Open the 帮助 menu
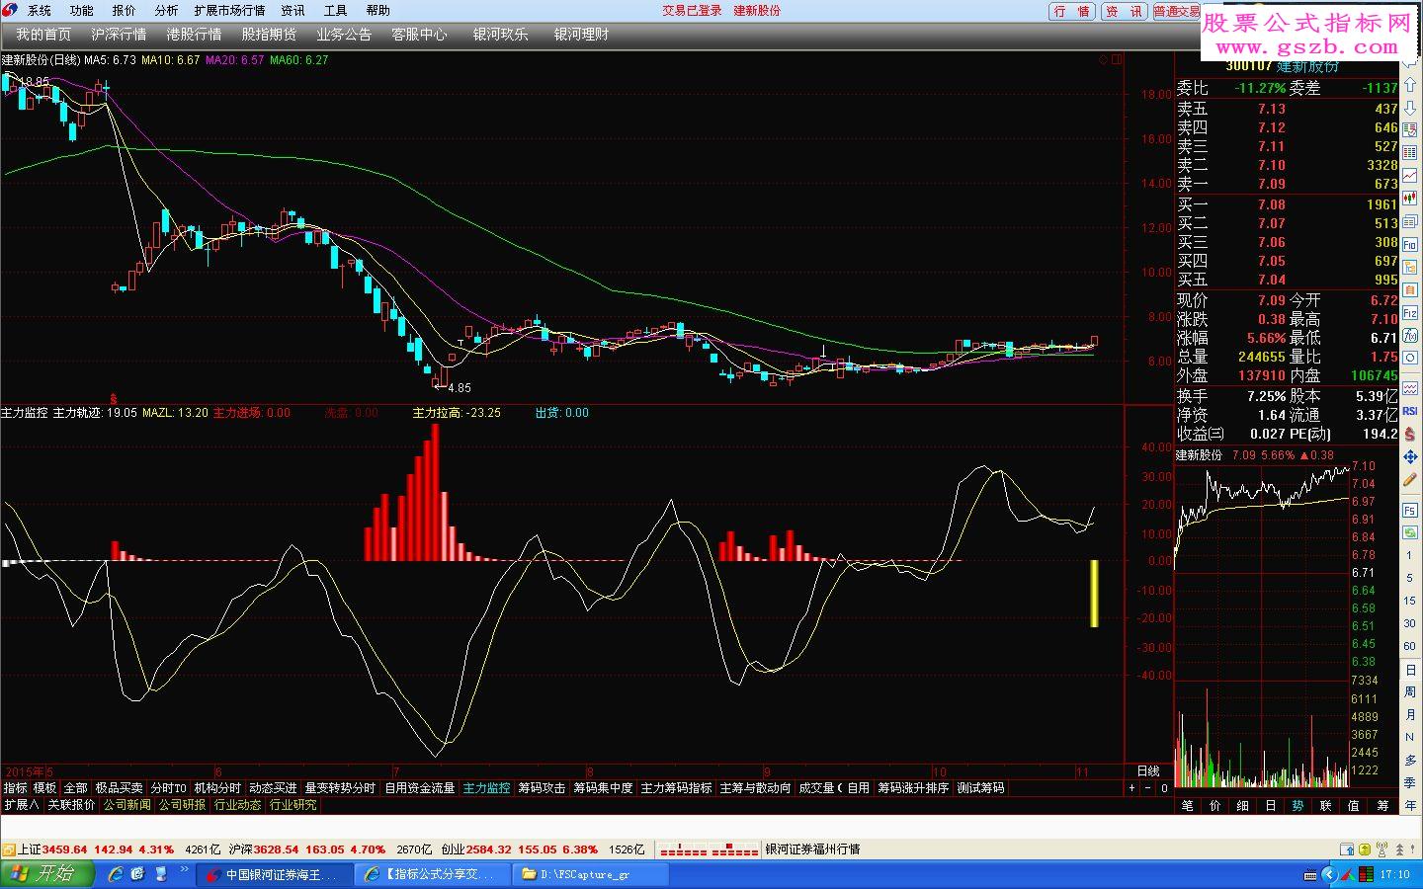The width and height of the screenshot is (1423, 889). pos(378,11)
